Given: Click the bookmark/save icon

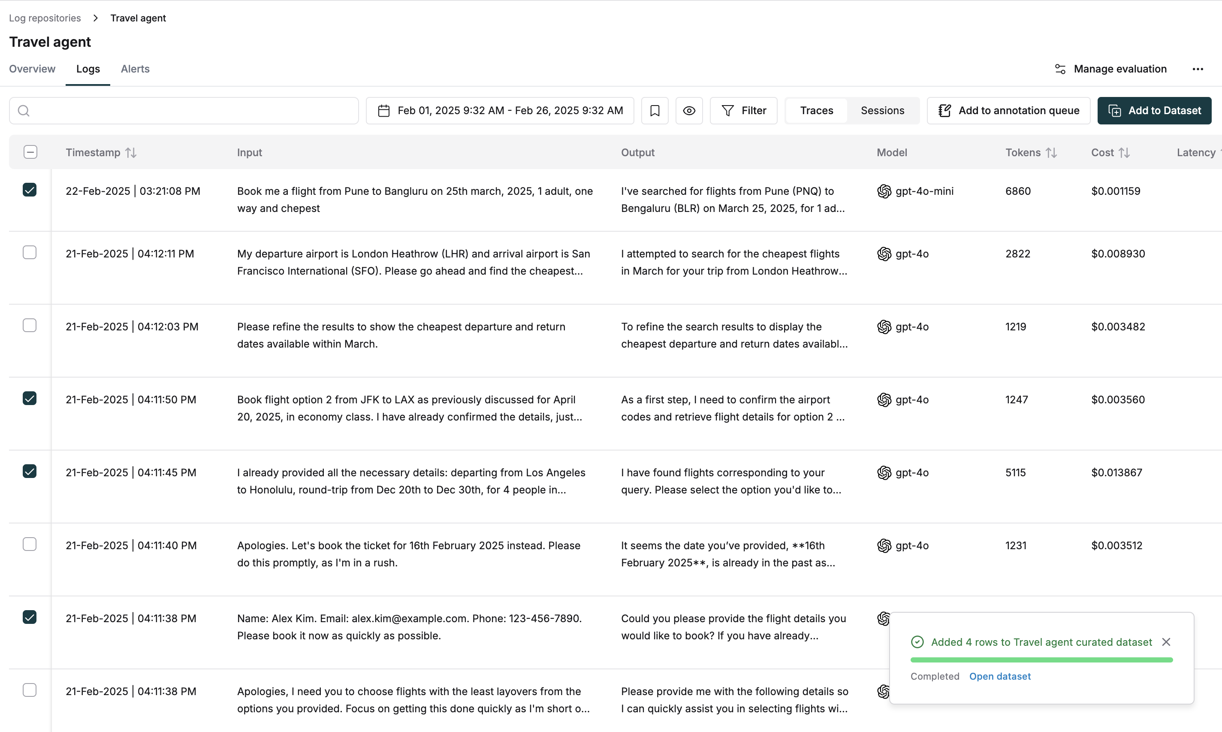Looking at the screenshot, I should pos(655,111).
